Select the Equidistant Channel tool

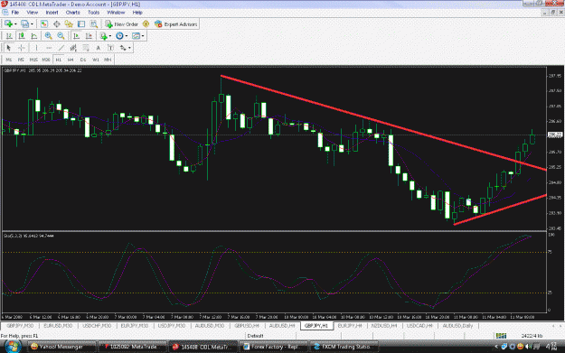73,48
